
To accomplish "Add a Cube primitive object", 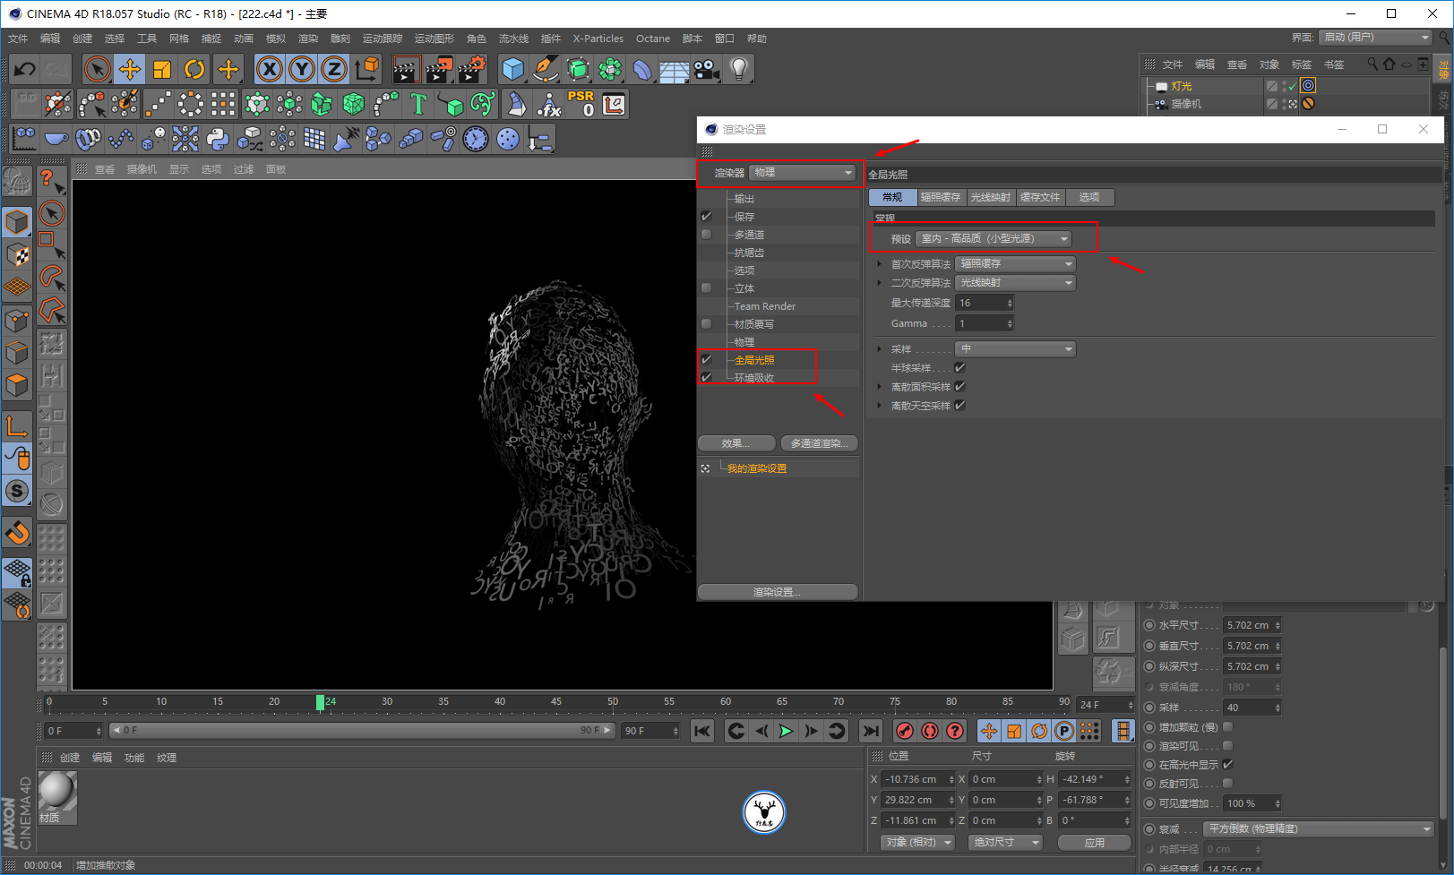I will click(512, 69).
